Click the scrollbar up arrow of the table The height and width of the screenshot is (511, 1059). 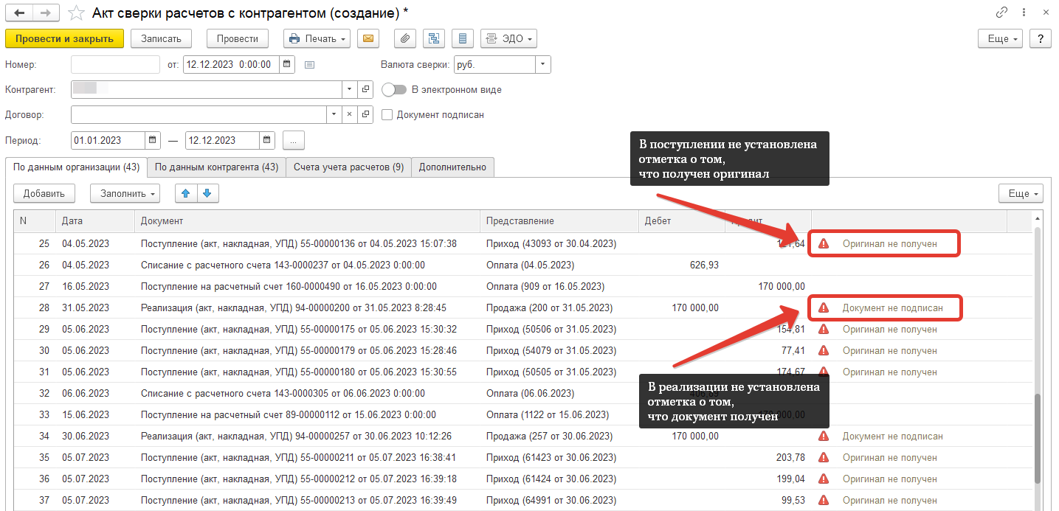(x=1038, y=219)
